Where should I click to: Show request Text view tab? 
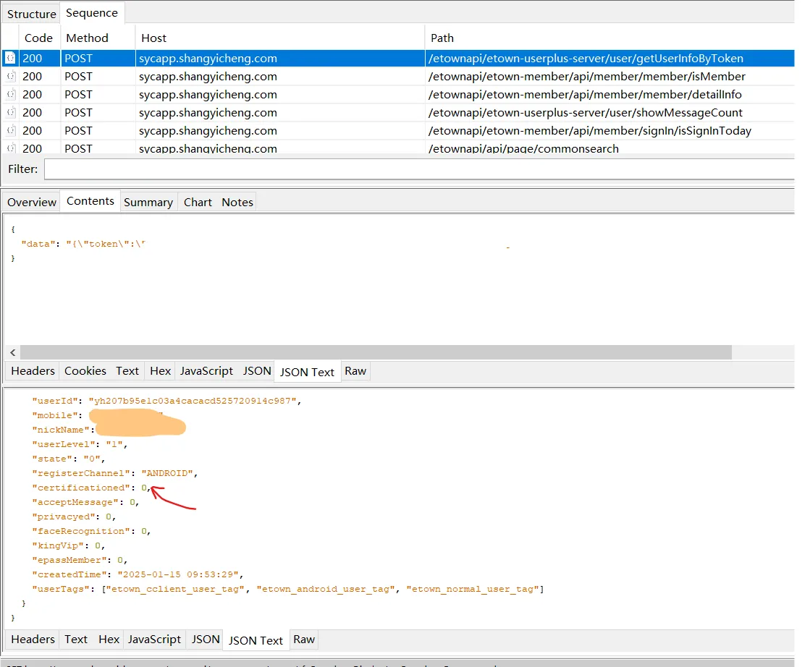pyautogui.click(x=127, y=370)
